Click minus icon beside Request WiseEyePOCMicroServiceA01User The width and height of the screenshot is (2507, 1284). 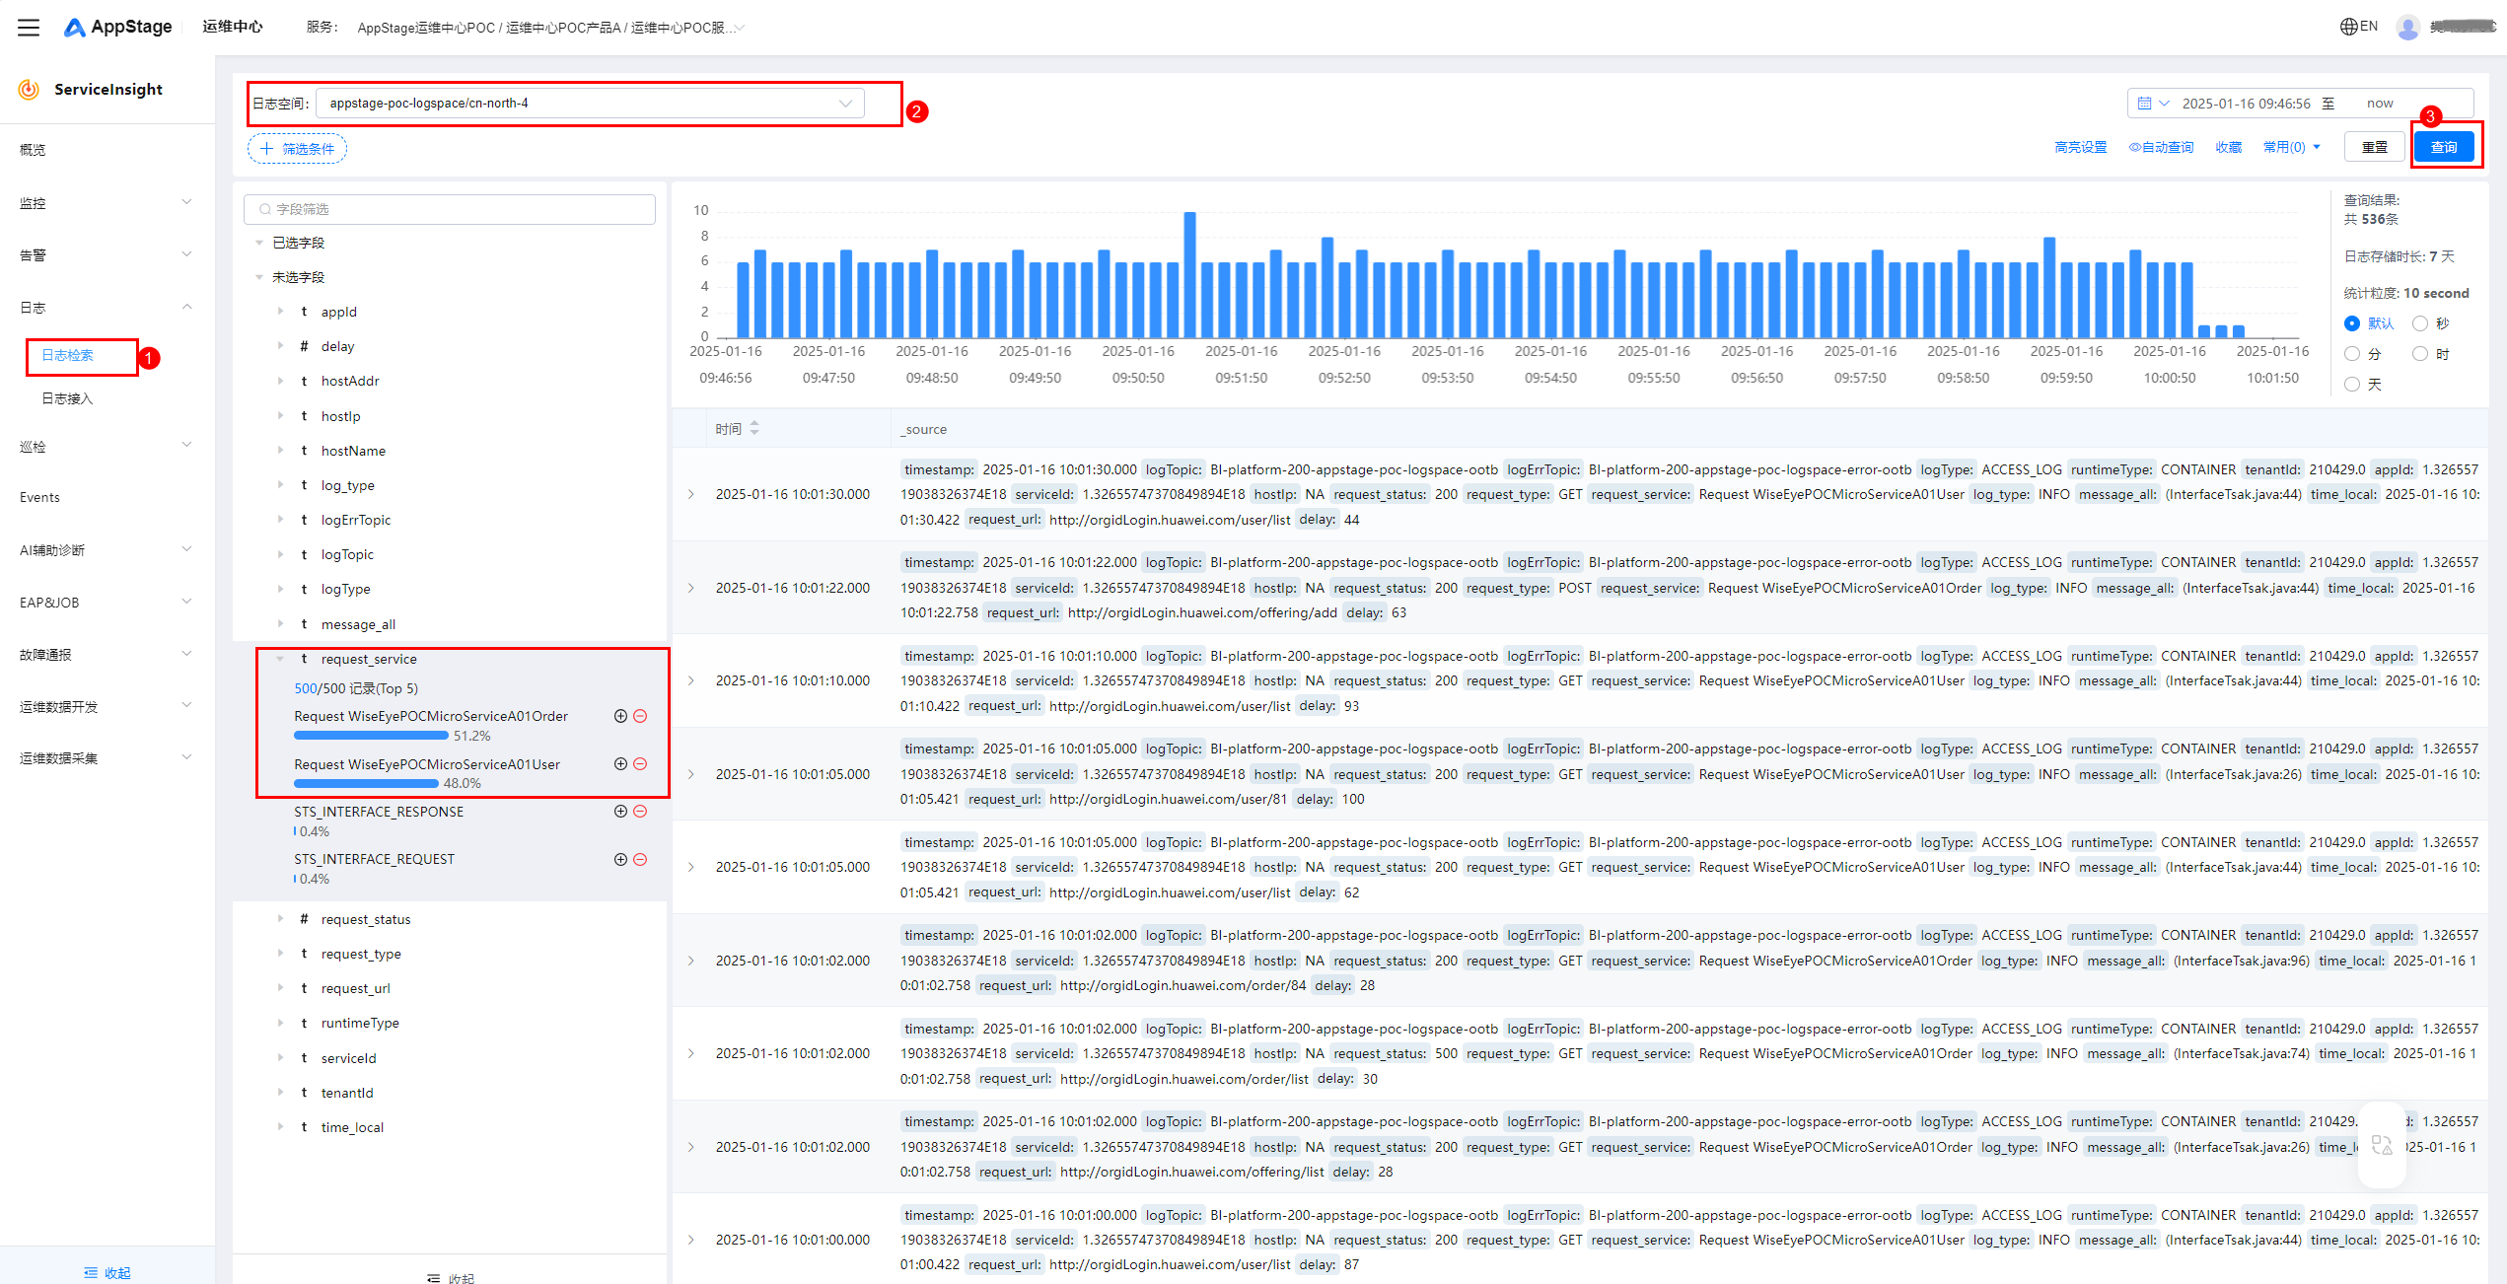(640, 763)
